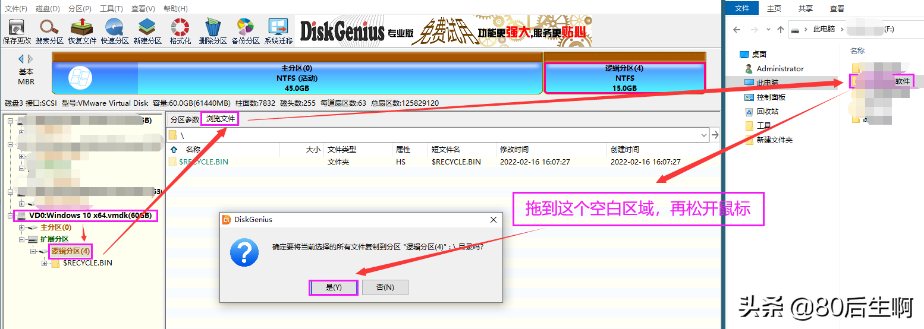Open View (查看) menu in DiskGenius

[x=143, y=8]
